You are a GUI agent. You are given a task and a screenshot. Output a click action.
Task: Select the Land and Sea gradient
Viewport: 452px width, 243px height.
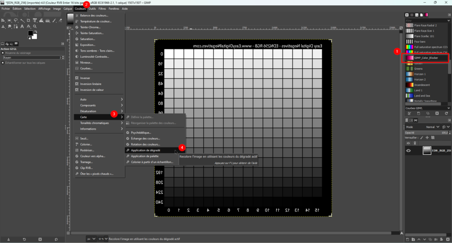click(x=426, y=96)
